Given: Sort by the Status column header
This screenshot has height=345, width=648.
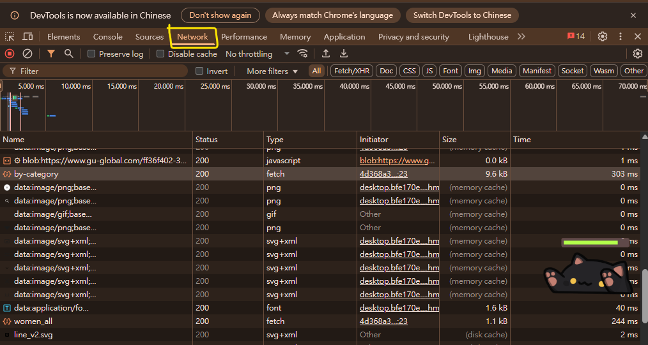Looking at the screenshot, I should 228,139.
